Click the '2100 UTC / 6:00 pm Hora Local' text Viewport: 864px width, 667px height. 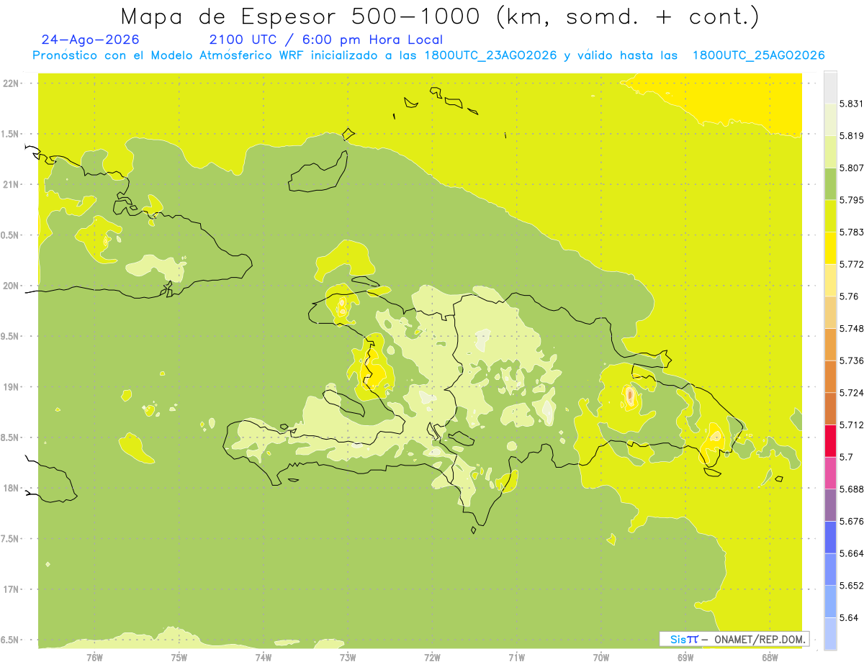325,40
